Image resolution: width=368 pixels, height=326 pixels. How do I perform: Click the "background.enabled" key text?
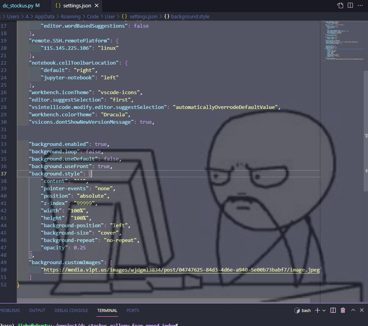click(x=59, y=144)
